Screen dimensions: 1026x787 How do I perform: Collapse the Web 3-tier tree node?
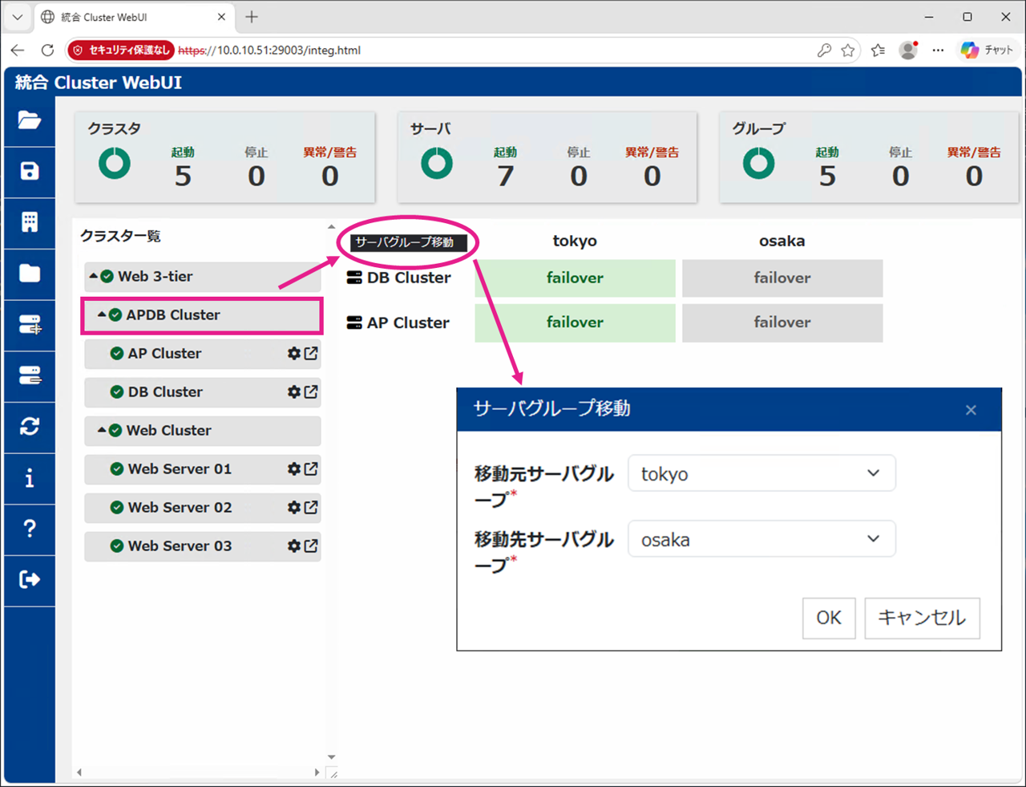tap(94, 276)
